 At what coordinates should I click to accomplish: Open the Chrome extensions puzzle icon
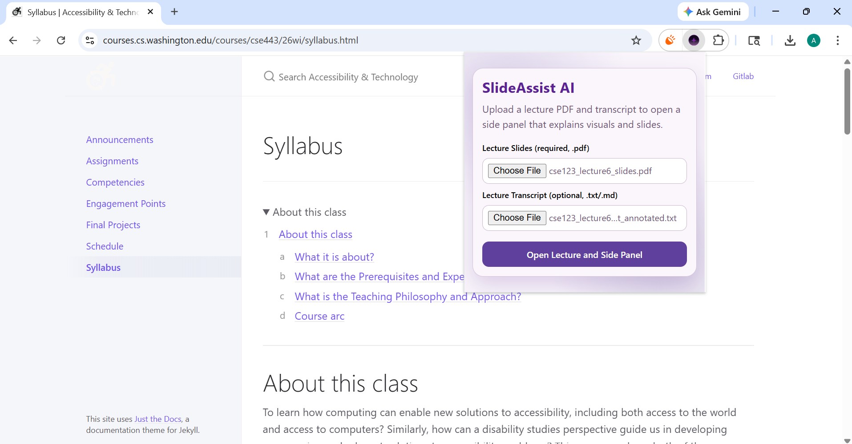718,40
